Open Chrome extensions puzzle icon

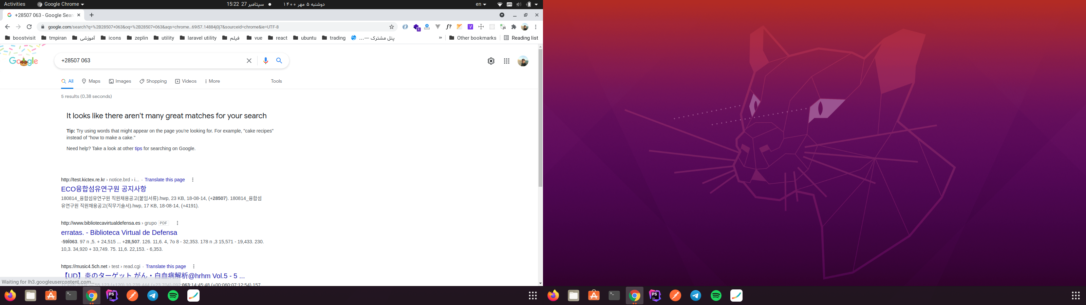[513, 27]
